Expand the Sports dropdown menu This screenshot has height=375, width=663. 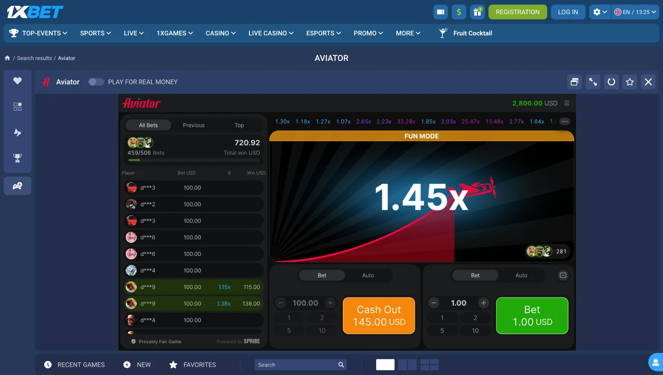pyautogui.click(x=95, y=33)
